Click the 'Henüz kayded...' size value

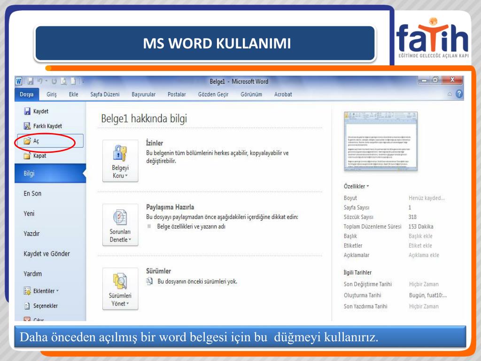(x=427, y=198)
